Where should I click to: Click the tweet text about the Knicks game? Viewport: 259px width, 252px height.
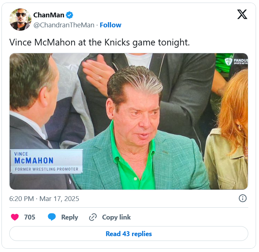[99, 42]
